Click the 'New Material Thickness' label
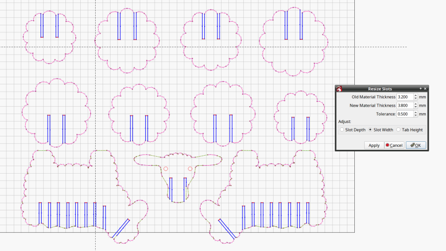Image resolution: width=446 pixels, height=251 pixels. (372, 106)
